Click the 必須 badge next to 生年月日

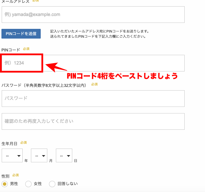pos(24,142)
